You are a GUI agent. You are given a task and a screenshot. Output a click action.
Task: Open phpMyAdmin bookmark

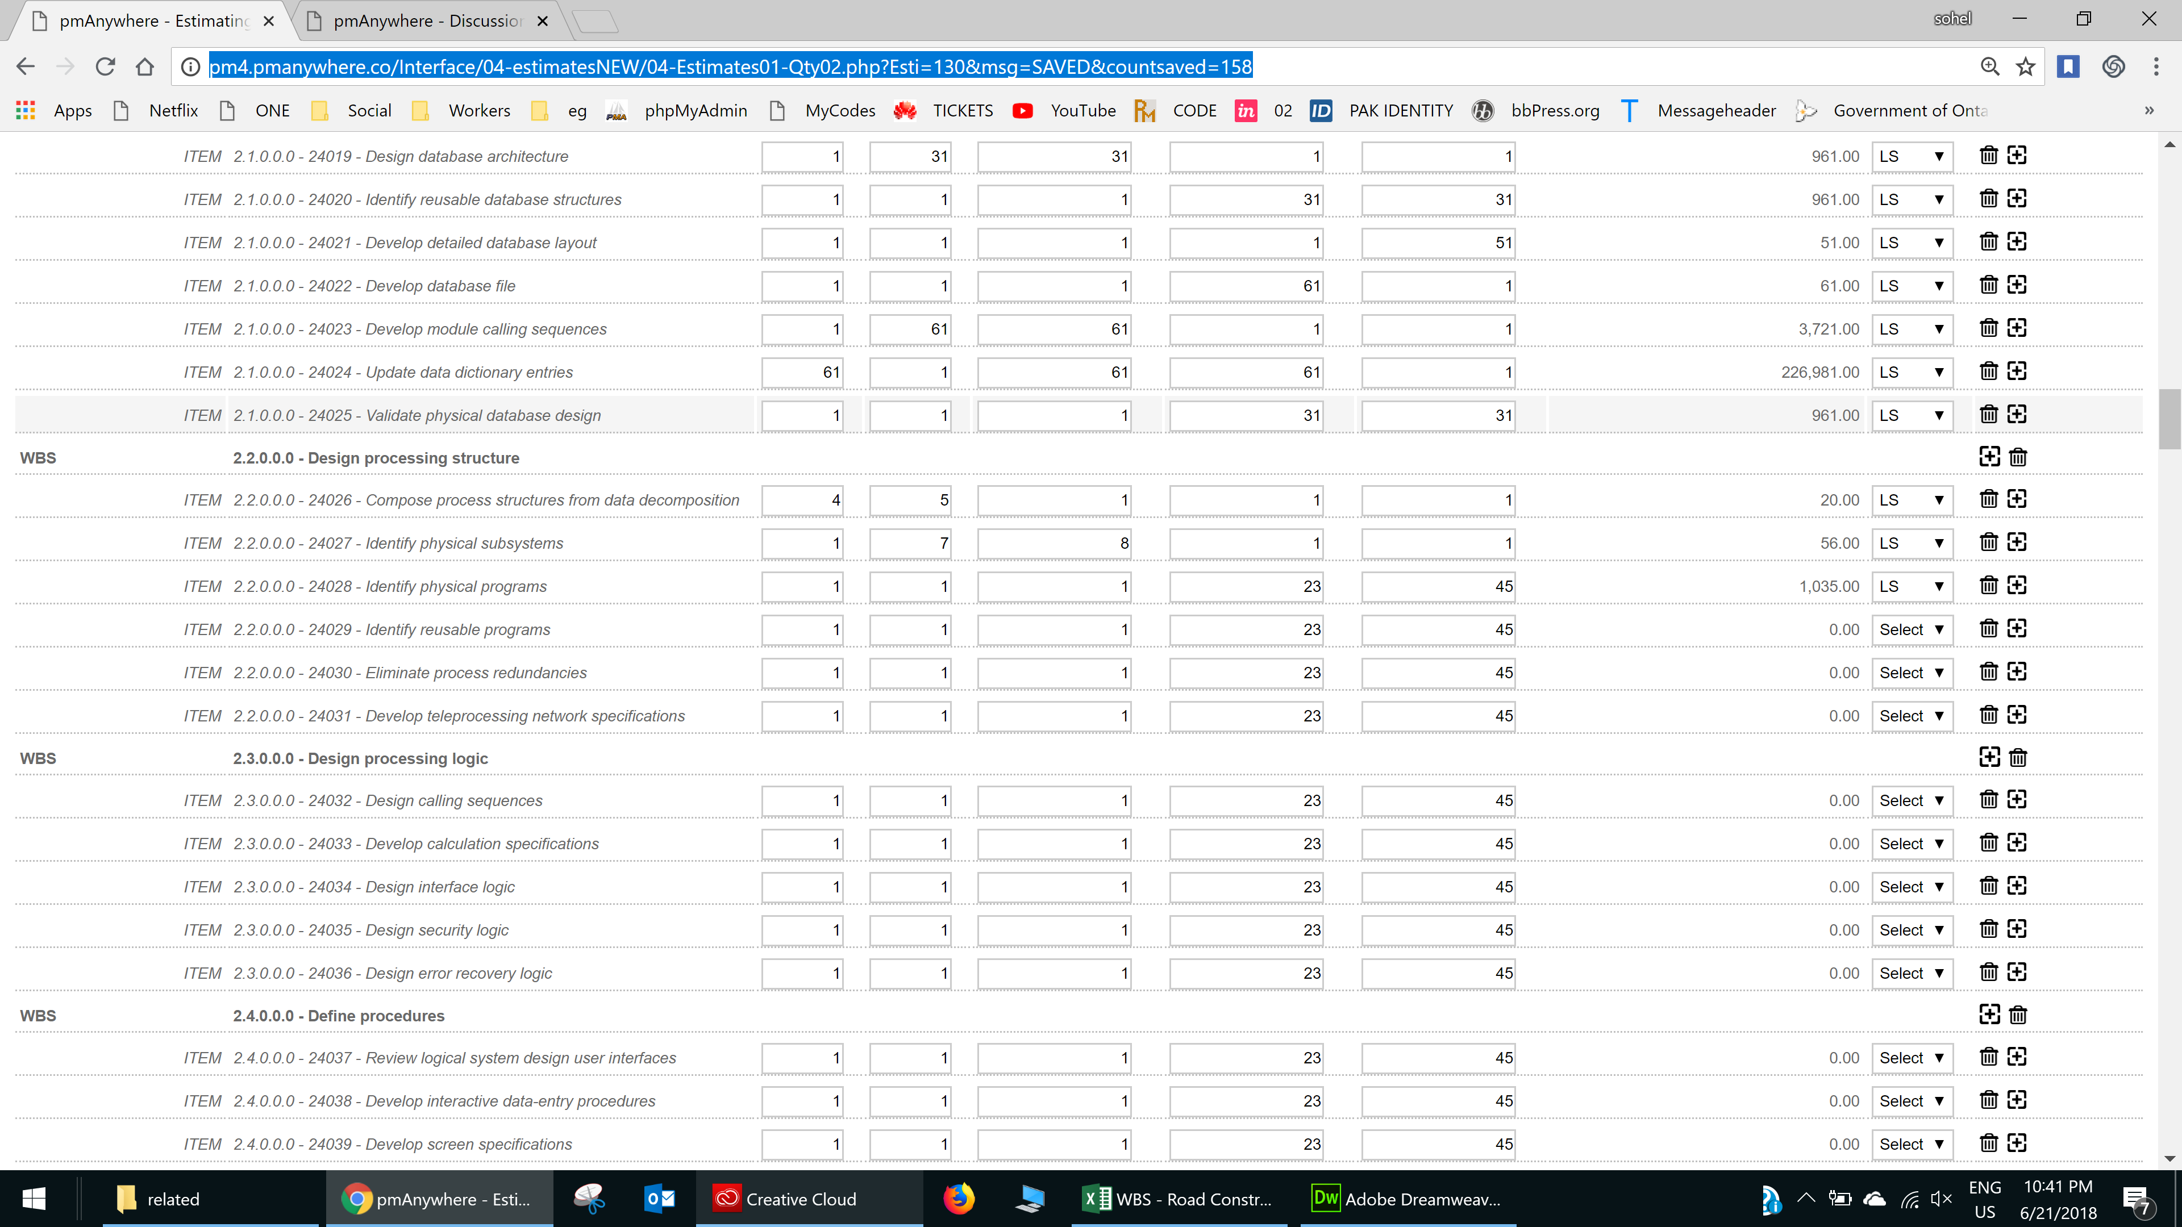click(694, 111)
